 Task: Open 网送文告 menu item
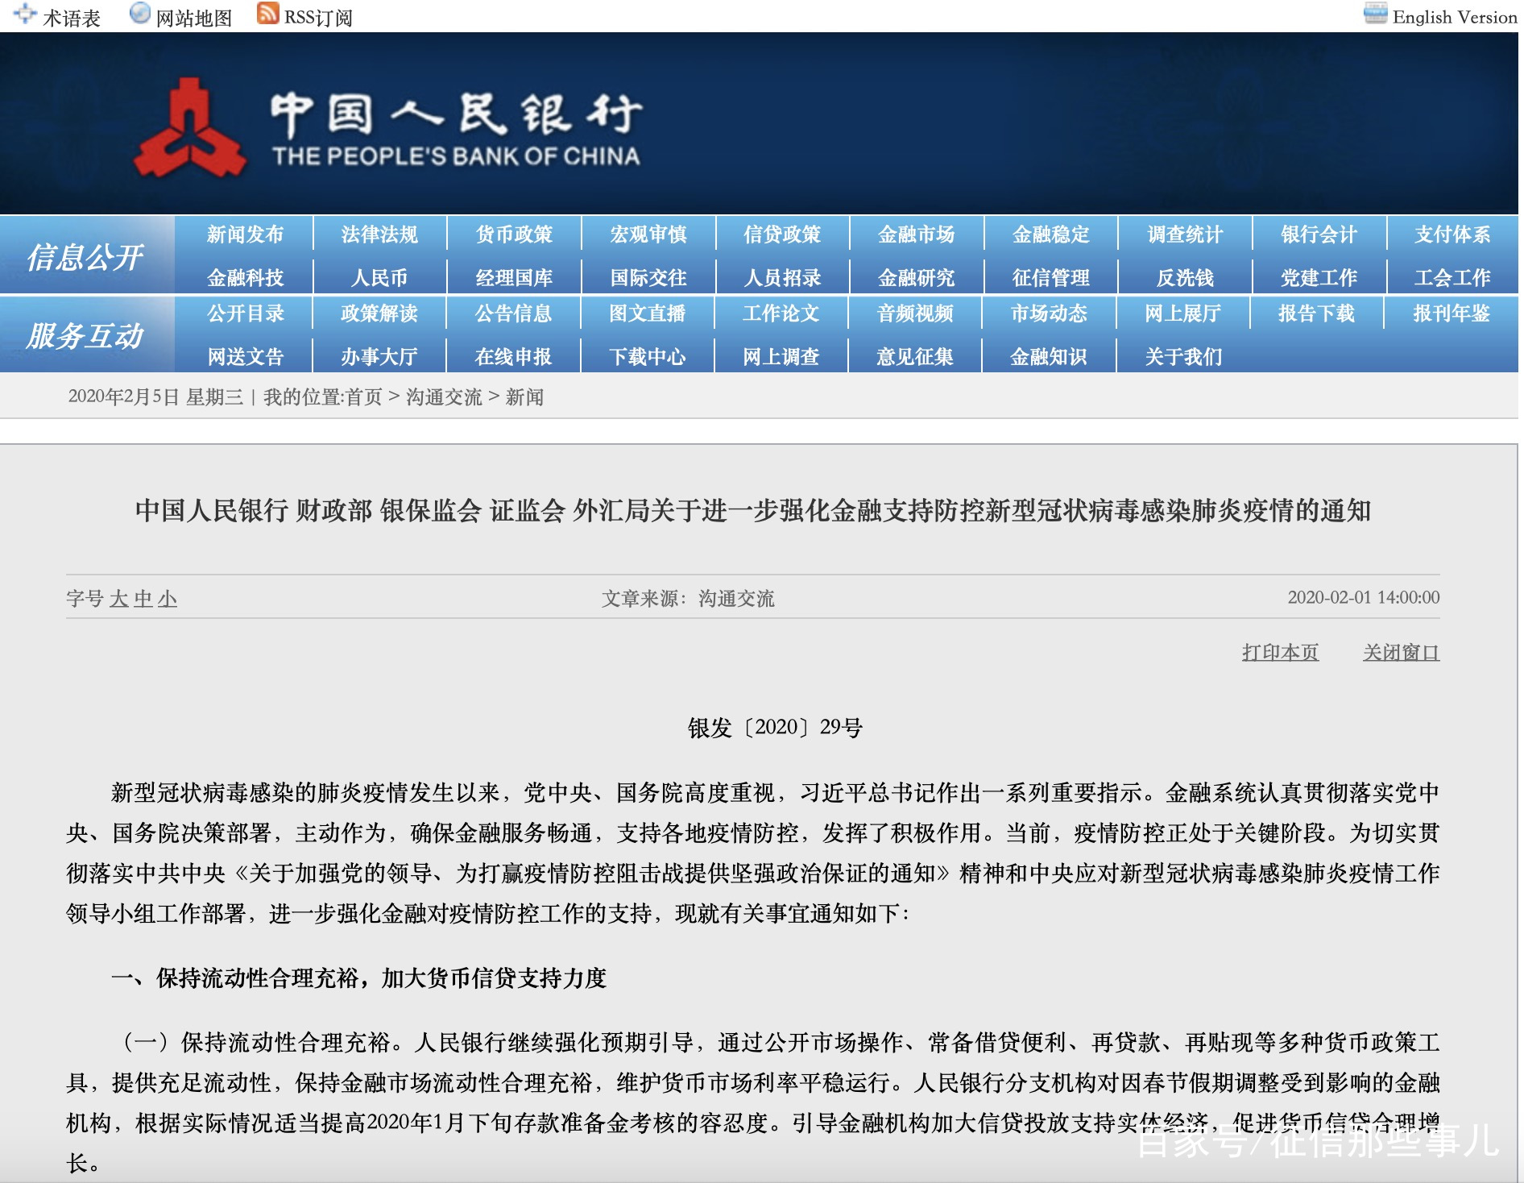(x=245, y=357)
